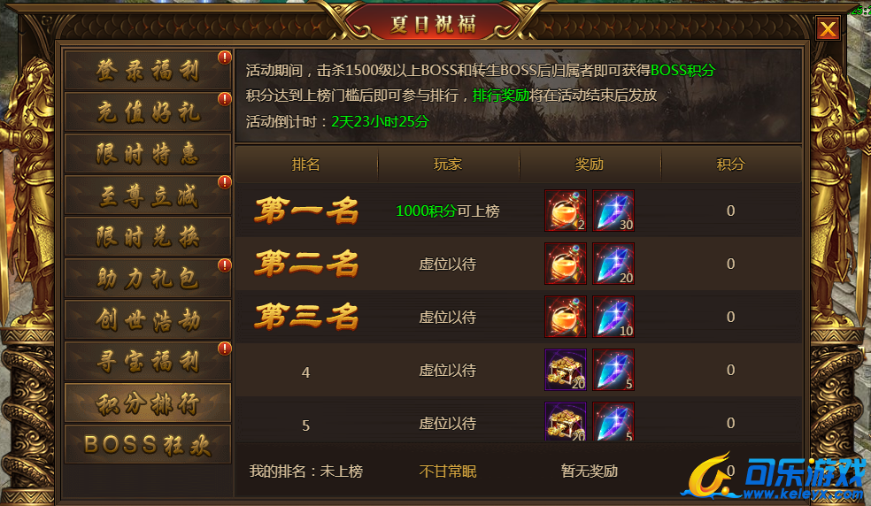Open the 寻宝福利 tab

148,362
